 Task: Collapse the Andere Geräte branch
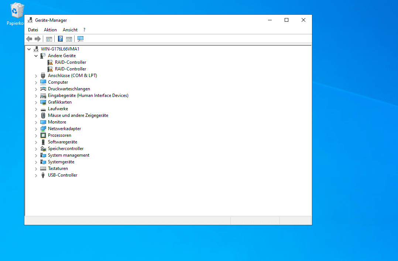click(x=36, y=56)
